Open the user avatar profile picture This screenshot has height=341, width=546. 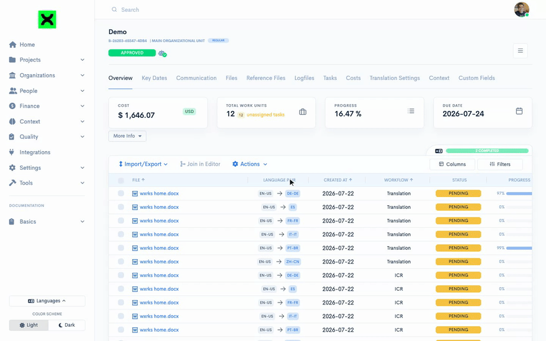(x=522, y=9)
